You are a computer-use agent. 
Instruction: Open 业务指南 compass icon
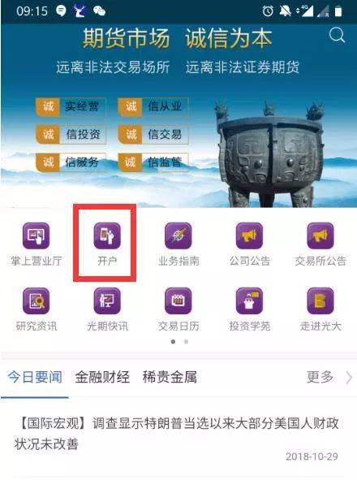178,236
